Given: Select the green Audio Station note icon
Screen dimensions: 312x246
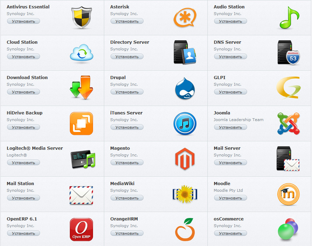Looking at the screenshot, I should tap(289, 17).
